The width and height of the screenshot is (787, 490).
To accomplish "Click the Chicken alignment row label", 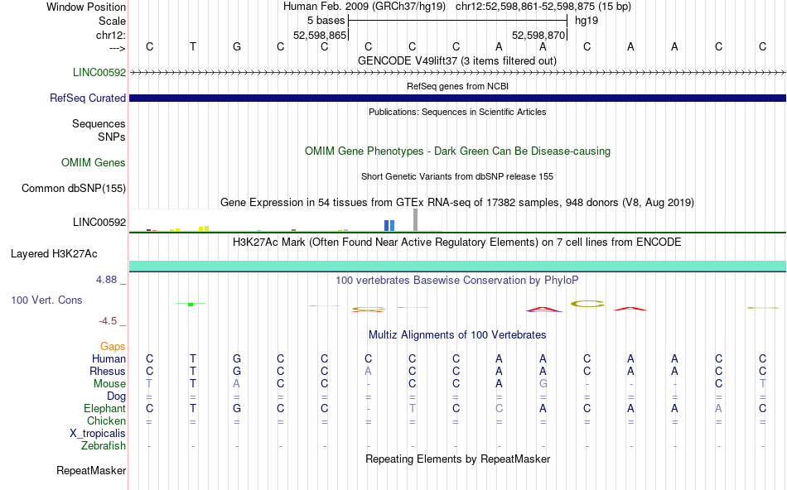I will [106, 420].
